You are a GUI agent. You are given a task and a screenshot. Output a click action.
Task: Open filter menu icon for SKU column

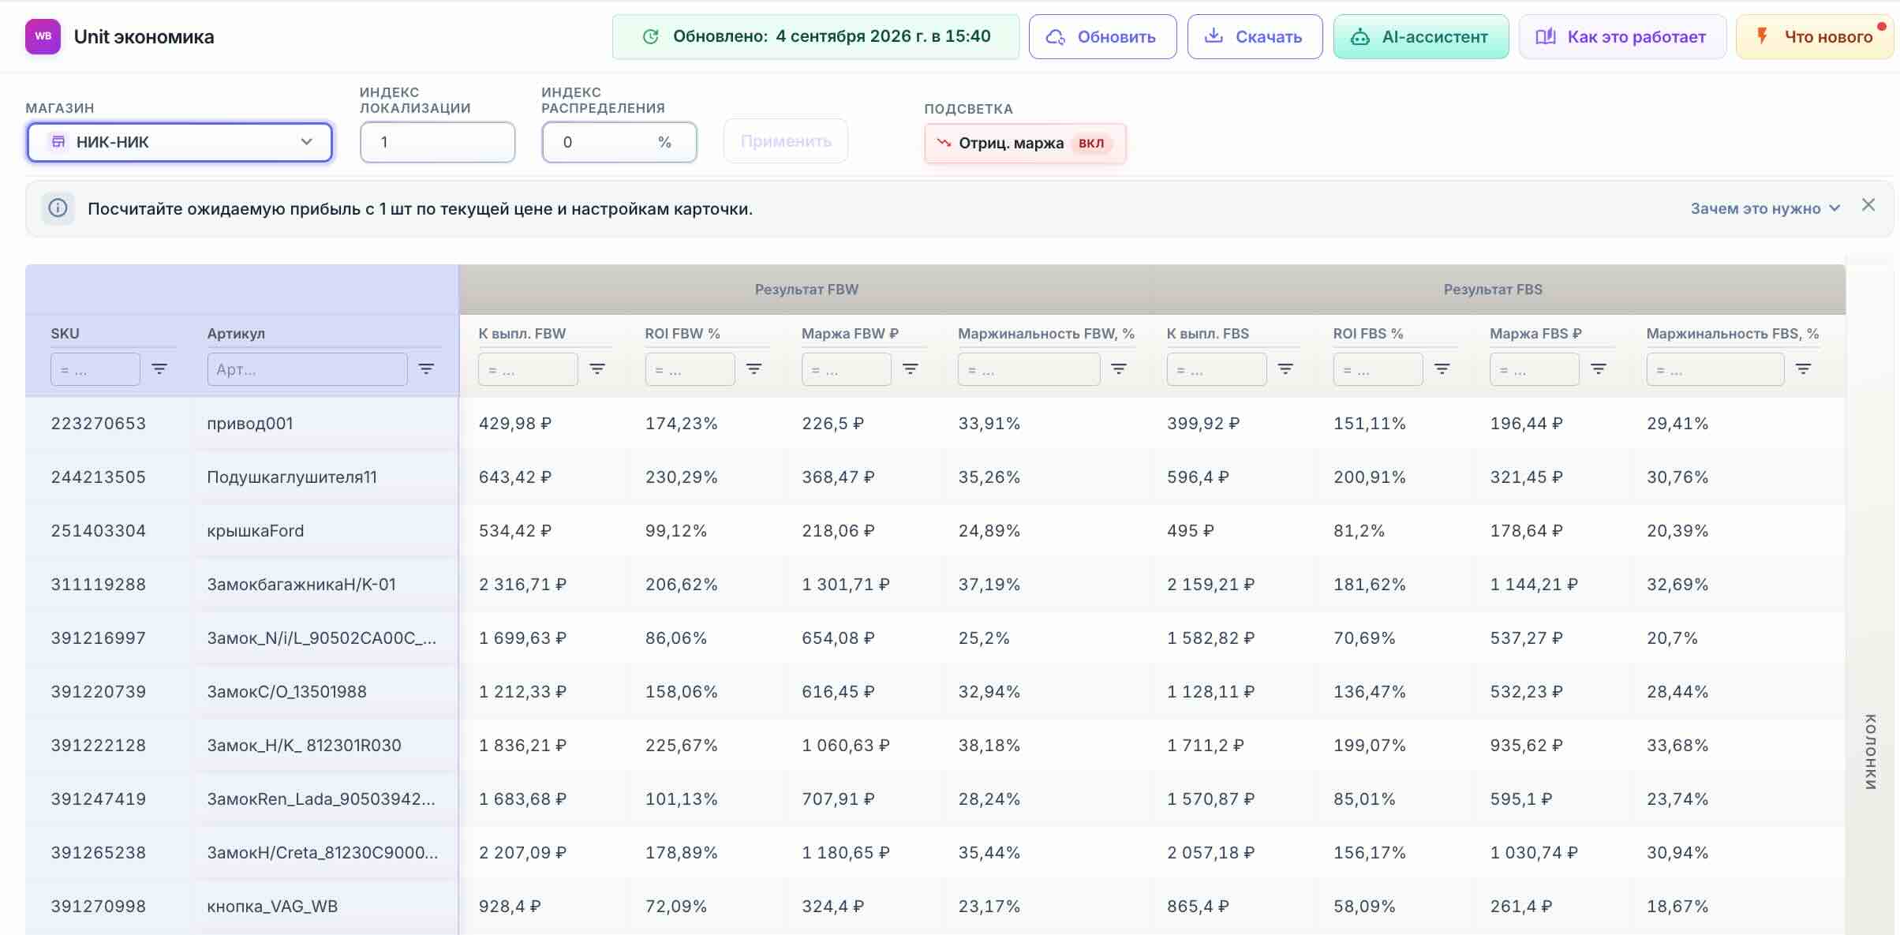(159, 368)
